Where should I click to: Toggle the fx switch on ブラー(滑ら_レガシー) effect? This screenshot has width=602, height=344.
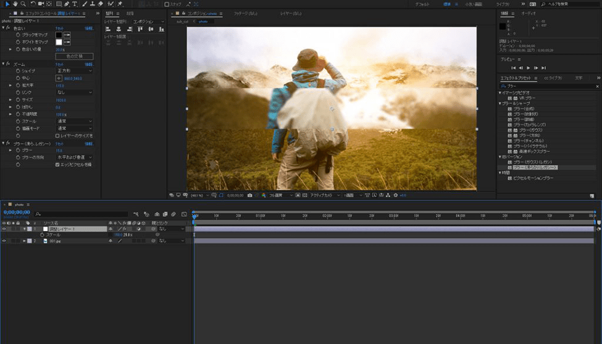coord(8,143)
